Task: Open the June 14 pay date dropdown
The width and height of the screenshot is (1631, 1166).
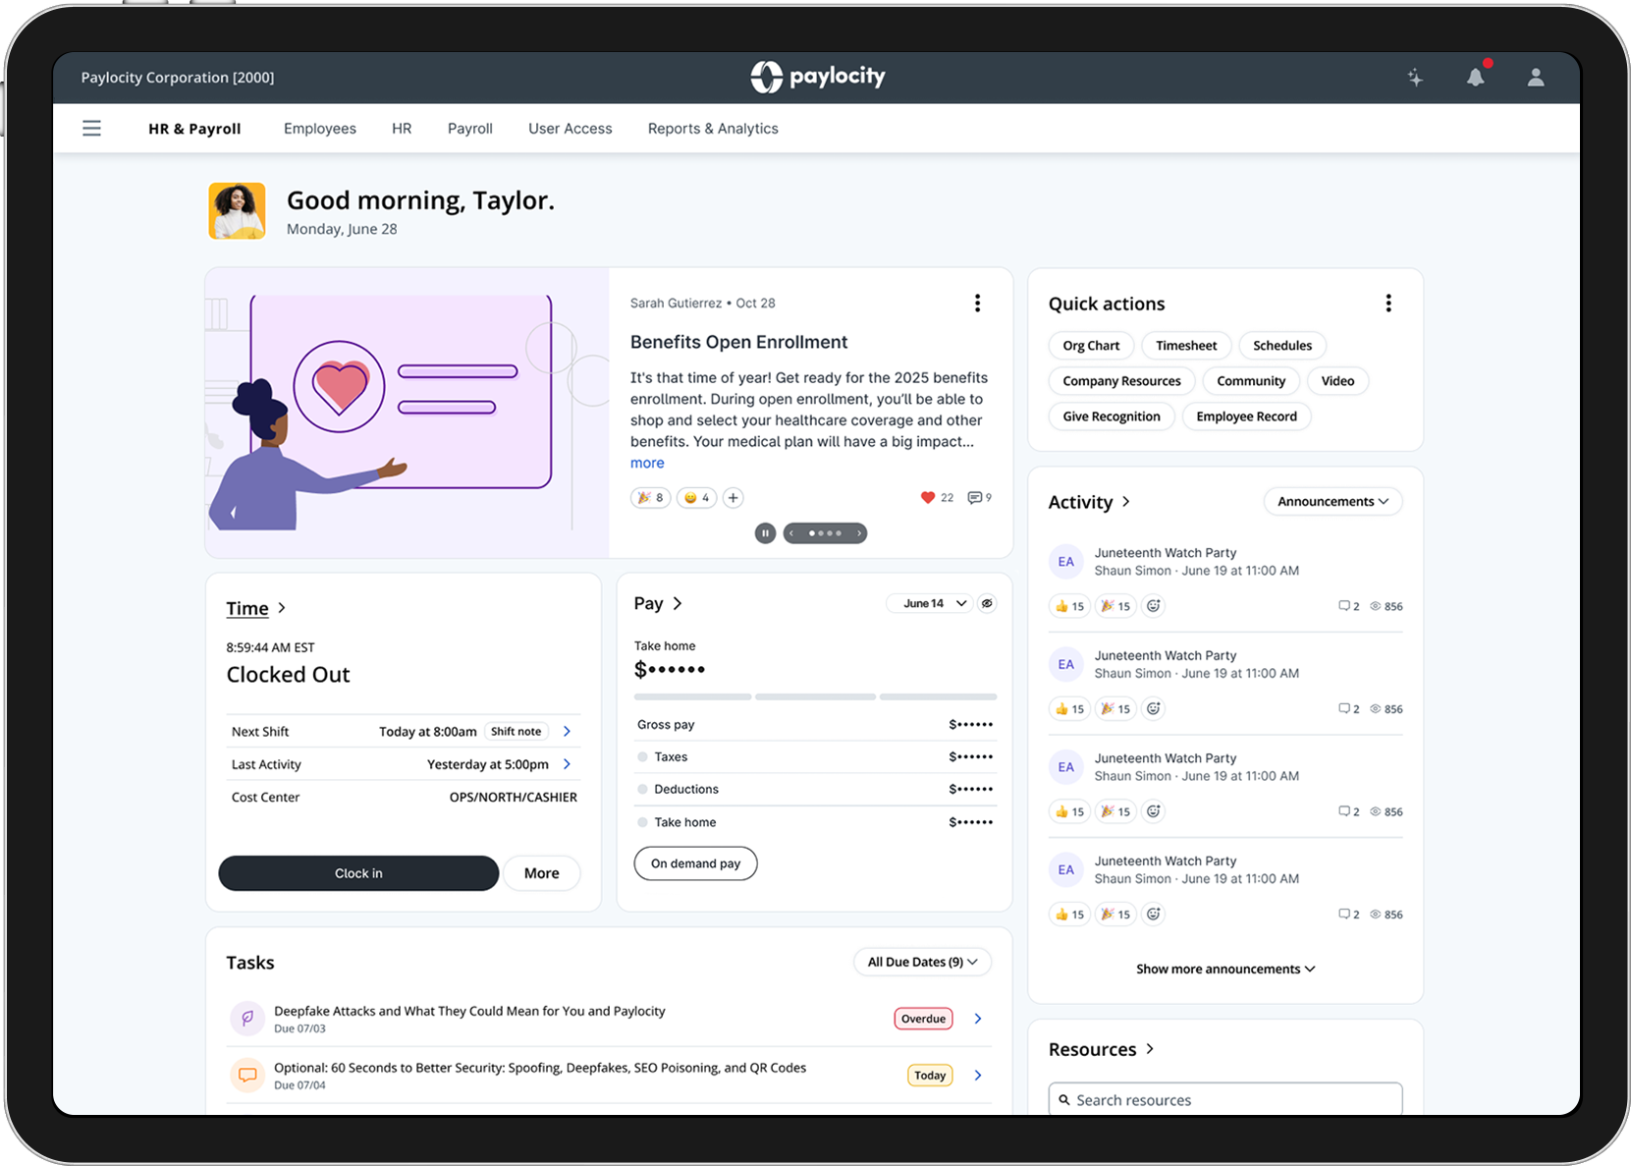Action: pos(929,603)
